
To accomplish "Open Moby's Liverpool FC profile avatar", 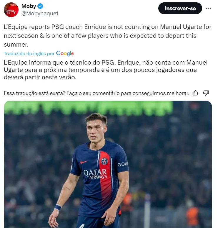I will [x=11, y=10].
